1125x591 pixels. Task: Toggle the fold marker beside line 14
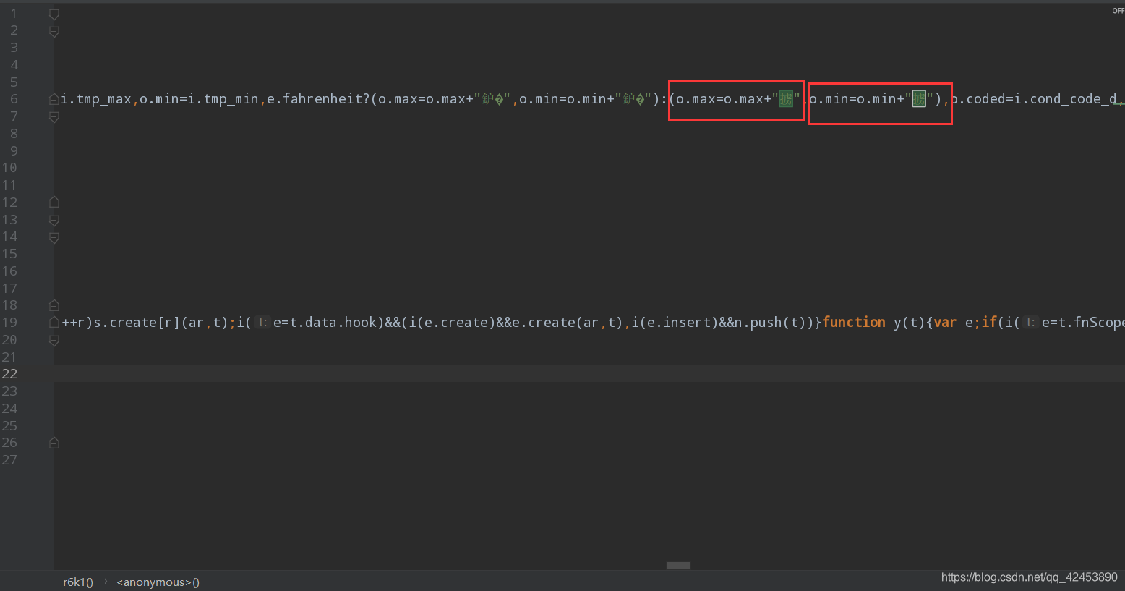point(54,237)
